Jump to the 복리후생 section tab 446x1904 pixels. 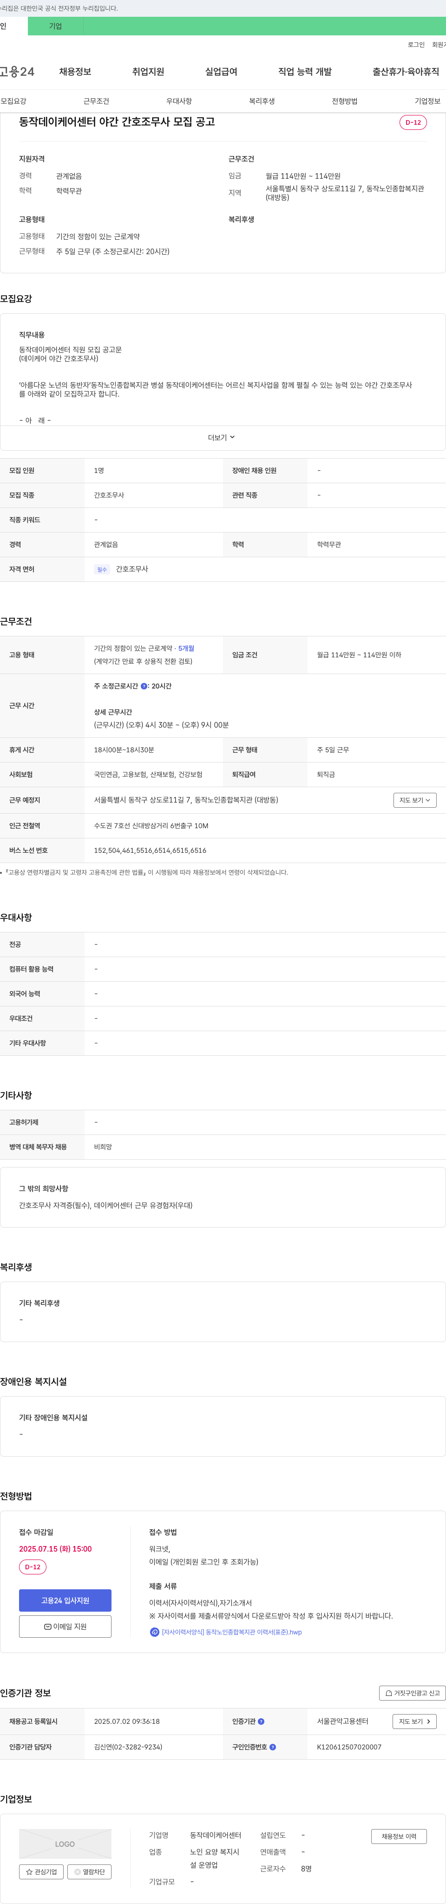(262, 101)
